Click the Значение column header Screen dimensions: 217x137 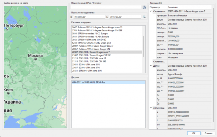point(172,7)
